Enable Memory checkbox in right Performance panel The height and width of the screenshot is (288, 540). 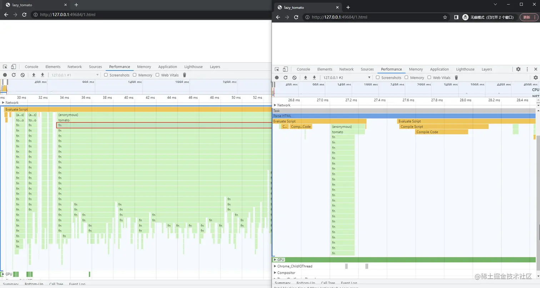[406, 77]
